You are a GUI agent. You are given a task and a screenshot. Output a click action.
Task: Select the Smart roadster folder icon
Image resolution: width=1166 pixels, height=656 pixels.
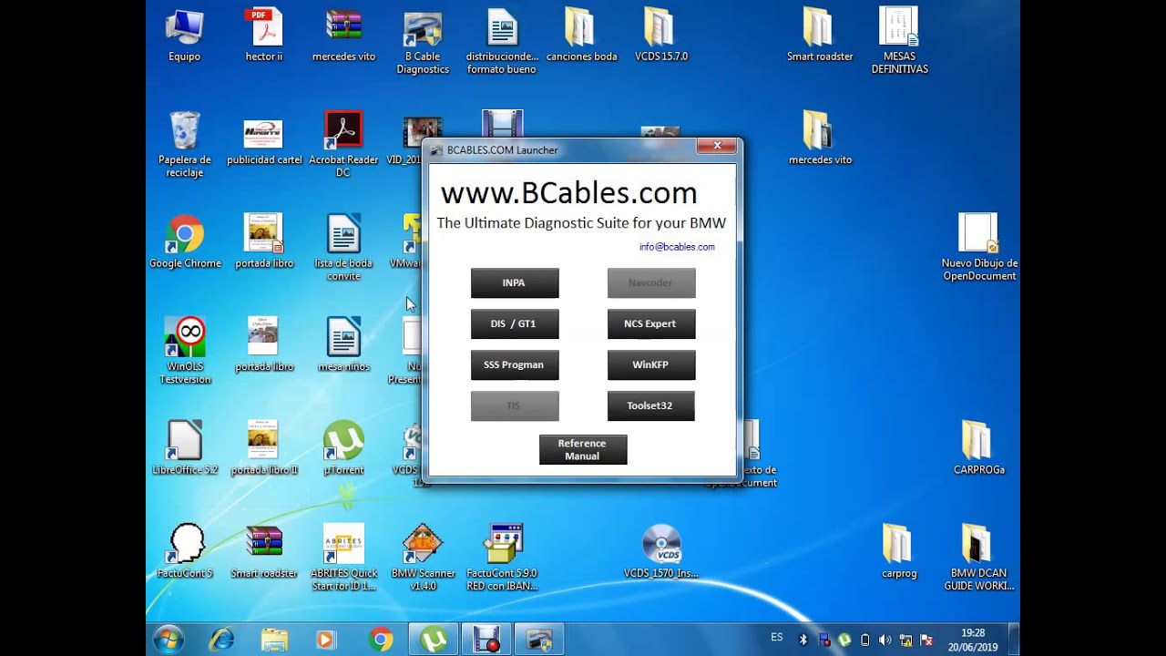820,36
